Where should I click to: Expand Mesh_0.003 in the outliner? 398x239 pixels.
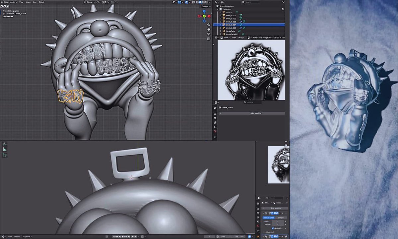coord(221,22)
